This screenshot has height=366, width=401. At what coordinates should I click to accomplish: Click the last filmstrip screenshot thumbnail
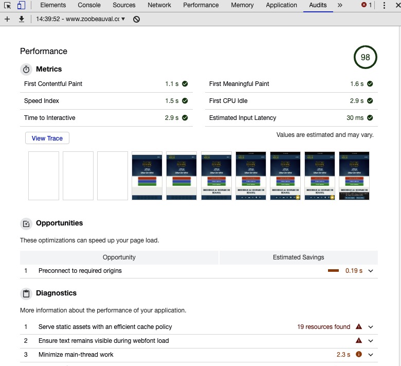(354, 176)
